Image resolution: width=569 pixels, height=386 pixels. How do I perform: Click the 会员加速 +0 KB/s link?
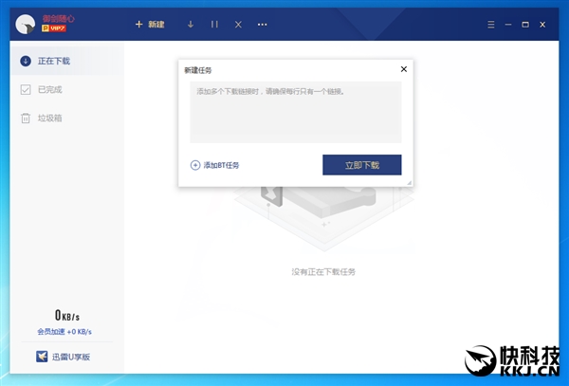pos(64,332)
